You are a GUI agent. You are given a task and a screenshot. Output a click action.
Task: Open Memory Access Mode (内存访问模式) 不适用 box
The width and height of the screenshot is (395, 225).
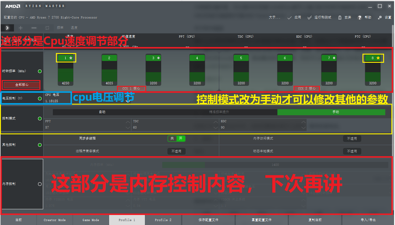pyautogui.click(x=352, y=139)
